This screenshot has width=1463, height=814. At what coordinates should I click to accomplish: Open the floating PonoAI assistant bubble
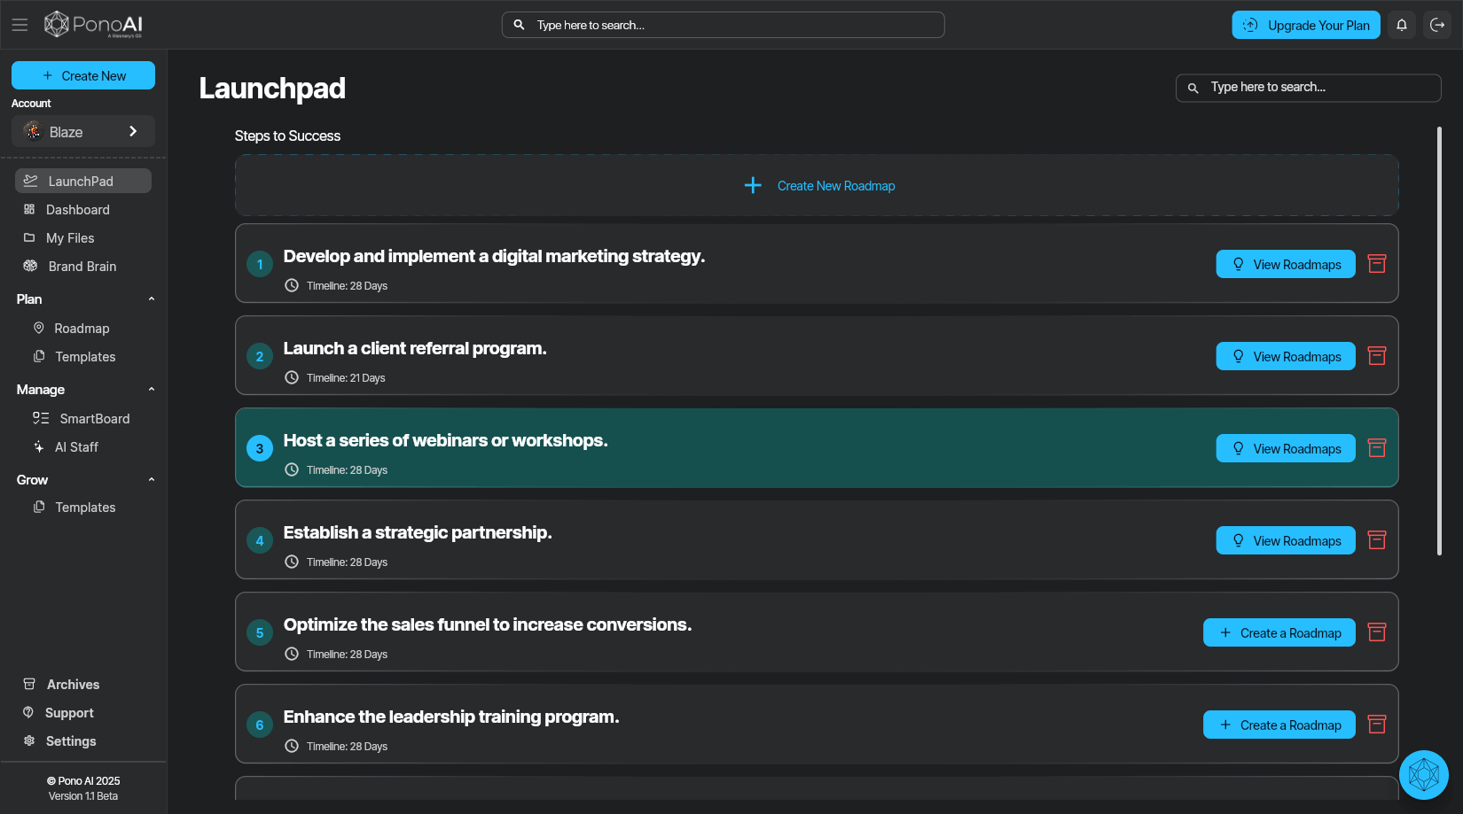[x=1423, y=775]
